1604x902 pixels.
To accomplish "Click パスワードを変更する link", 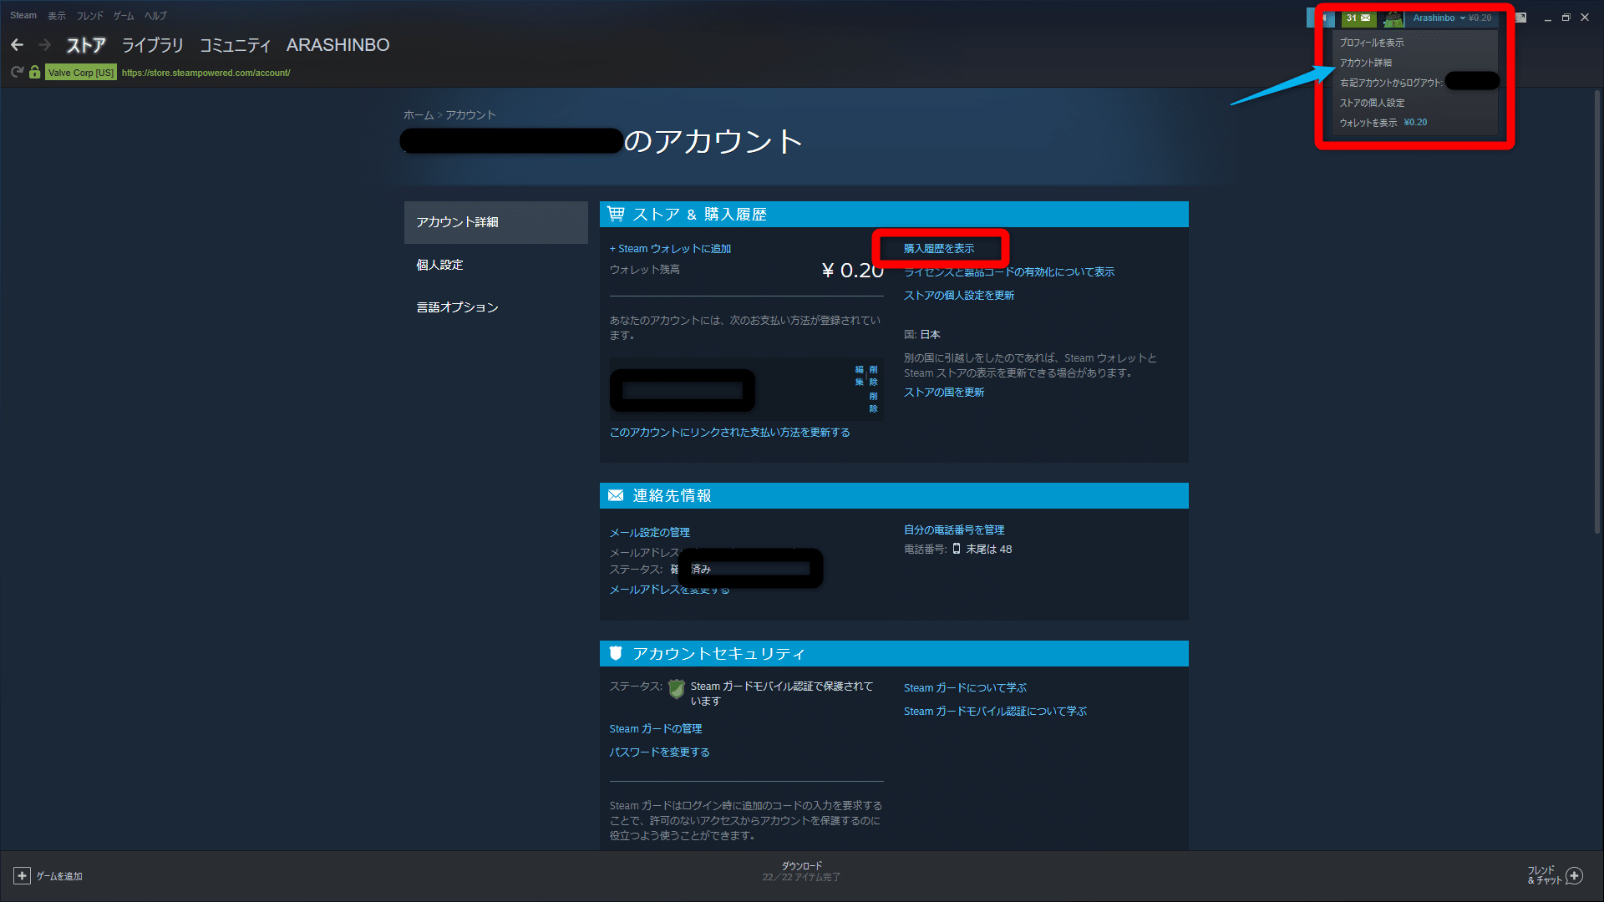I will tap(660, 753).
